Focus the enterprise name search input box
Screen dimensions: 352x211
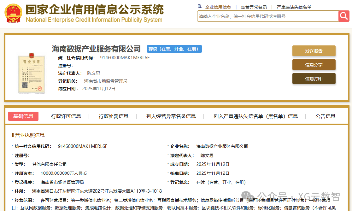click(267, 16)
